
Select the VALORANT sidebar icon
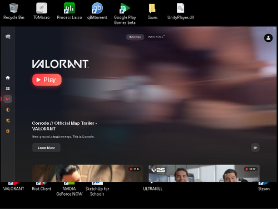point(8,99)
